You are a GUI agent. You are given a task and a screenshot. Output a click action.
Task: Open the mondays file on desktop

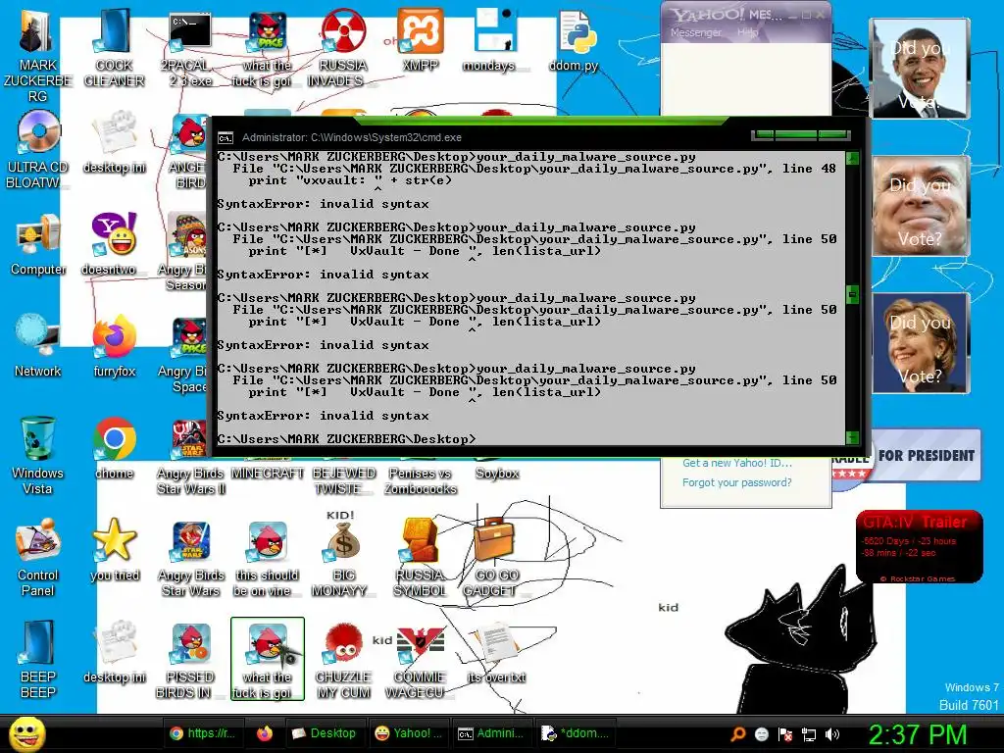(495, 30)
